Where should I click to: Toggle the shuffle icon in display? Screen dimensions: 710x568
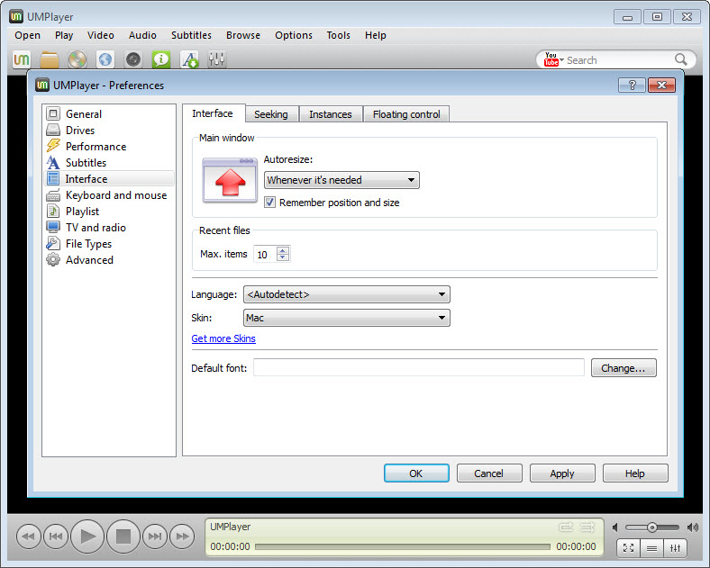point(587,527)
